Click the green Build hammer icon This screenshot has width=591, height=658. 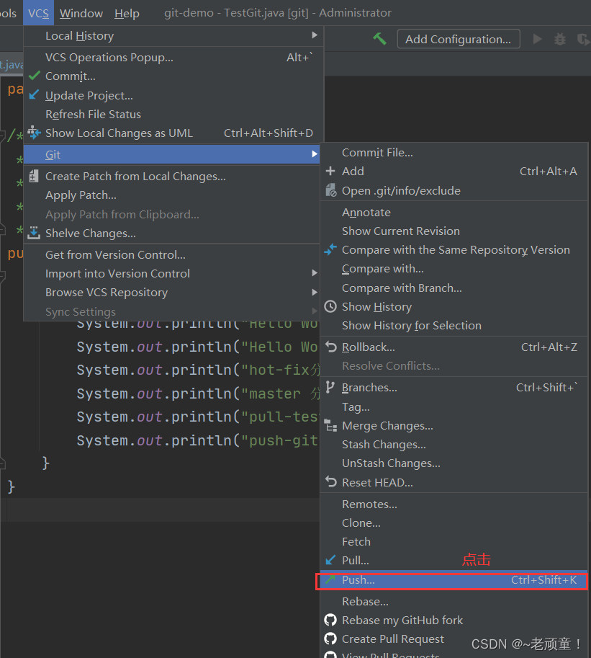(x=380, y=39)
